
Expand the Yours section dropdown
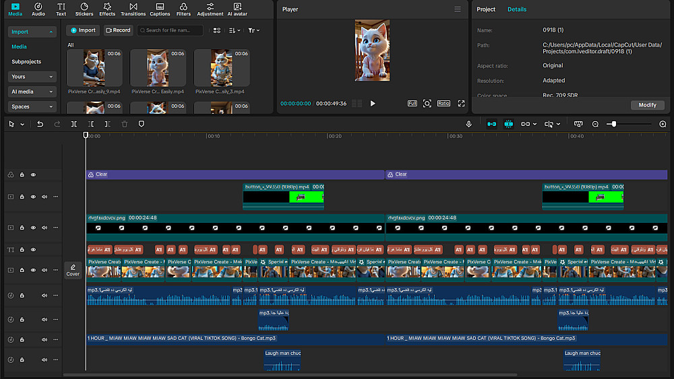click(32, 77)
